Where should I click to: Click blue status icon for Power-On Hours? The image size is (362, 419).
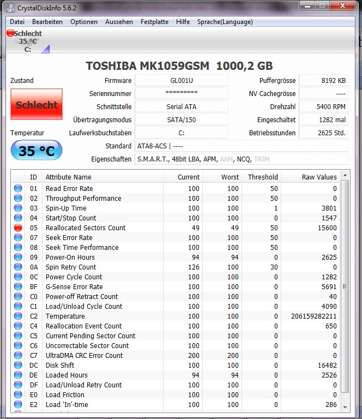click(x=18, y=257)
